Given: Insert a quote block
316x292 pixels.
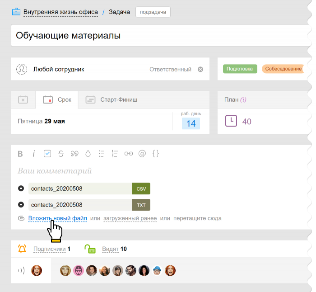Looking at the screenshot, I should tap(74, 154).
